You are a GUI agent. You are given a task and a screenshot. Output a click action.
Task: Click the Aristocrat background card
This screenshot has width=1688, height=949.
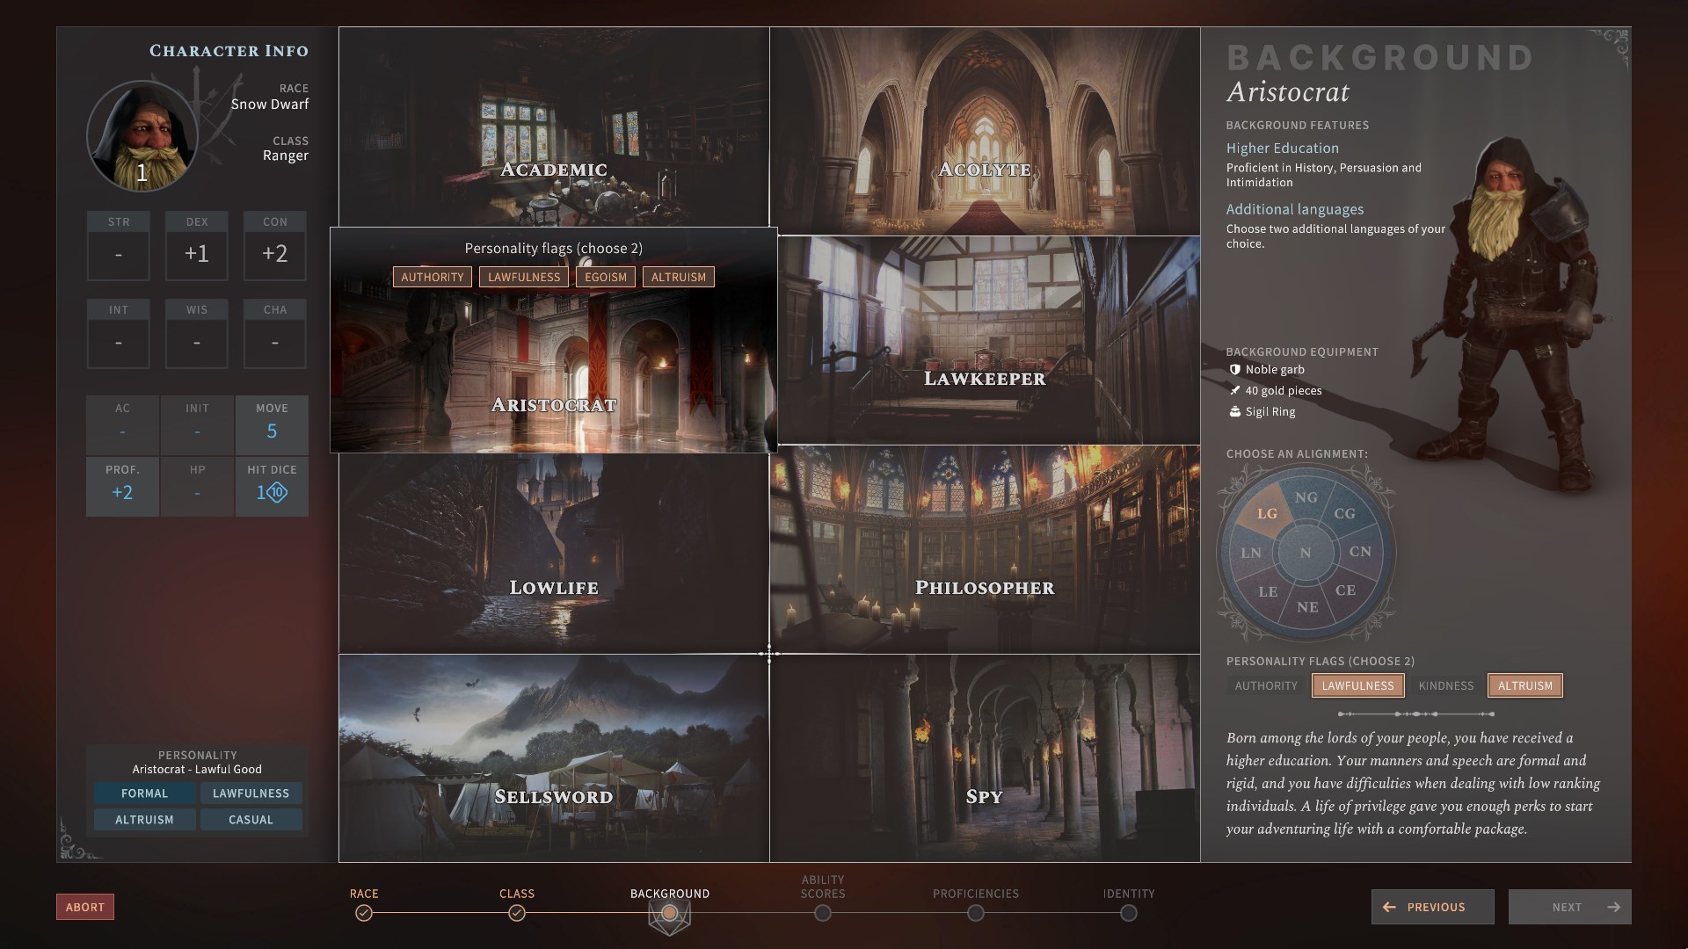click(x=554, y=339)
